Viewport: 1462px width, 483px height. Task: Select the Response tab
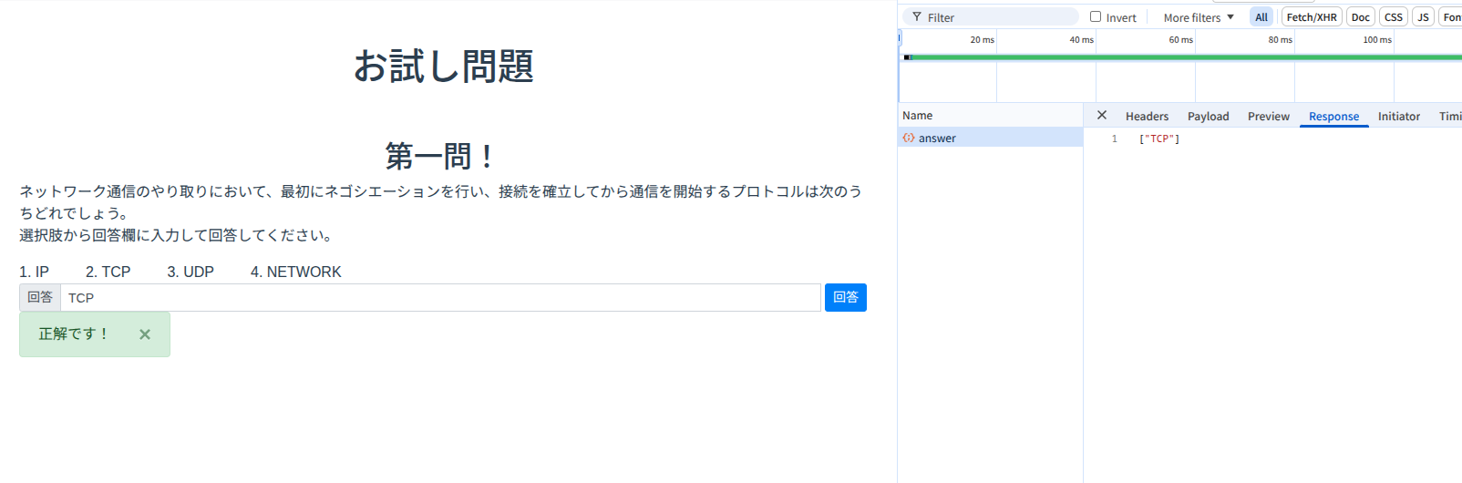coord(1333,117)
